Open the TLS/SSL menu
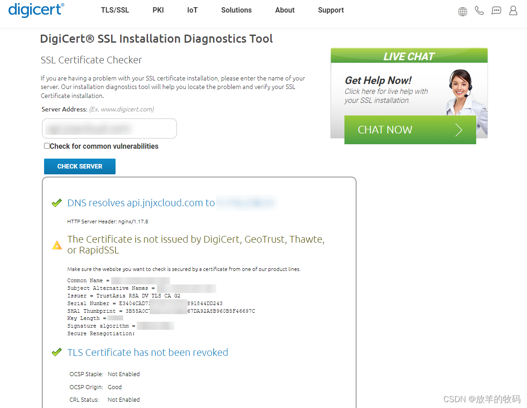This screenshot has width=527, height=408. (x=115, y=10)
